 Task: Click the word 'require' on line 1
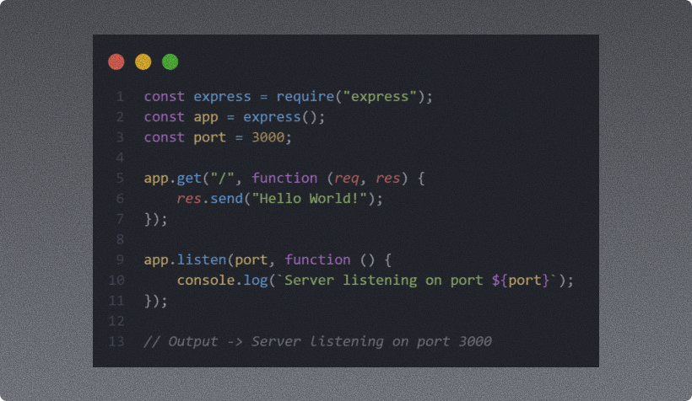[305, 97]
